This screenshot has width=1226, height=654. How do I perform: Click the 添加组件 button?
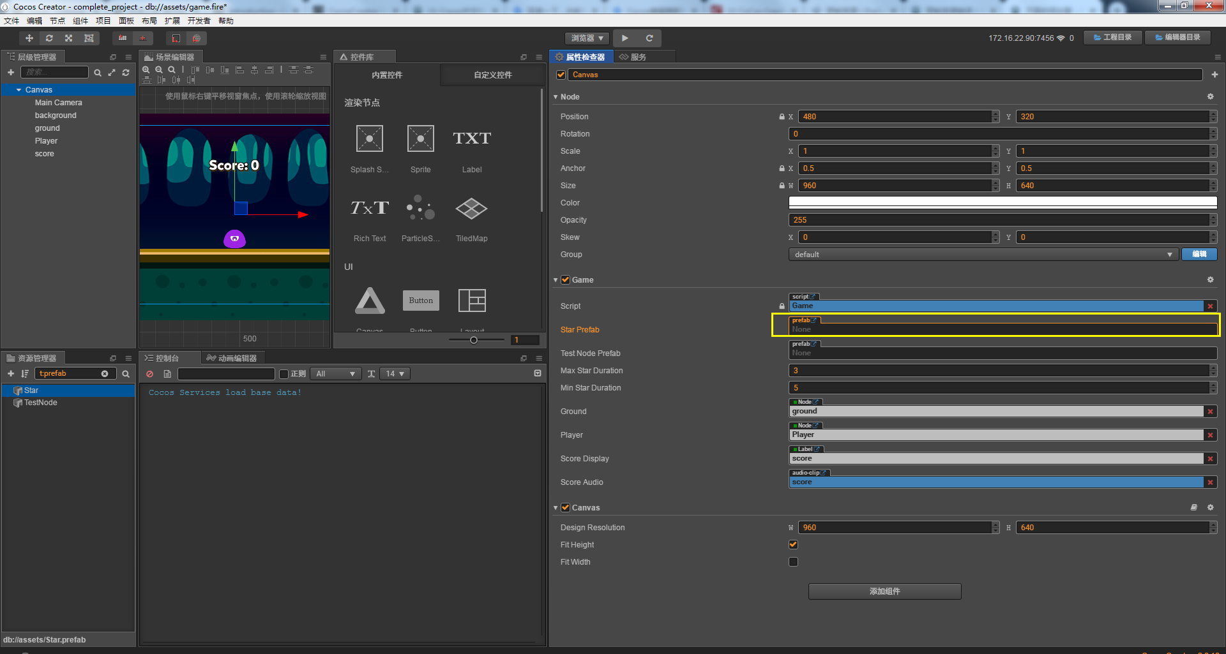884,591
